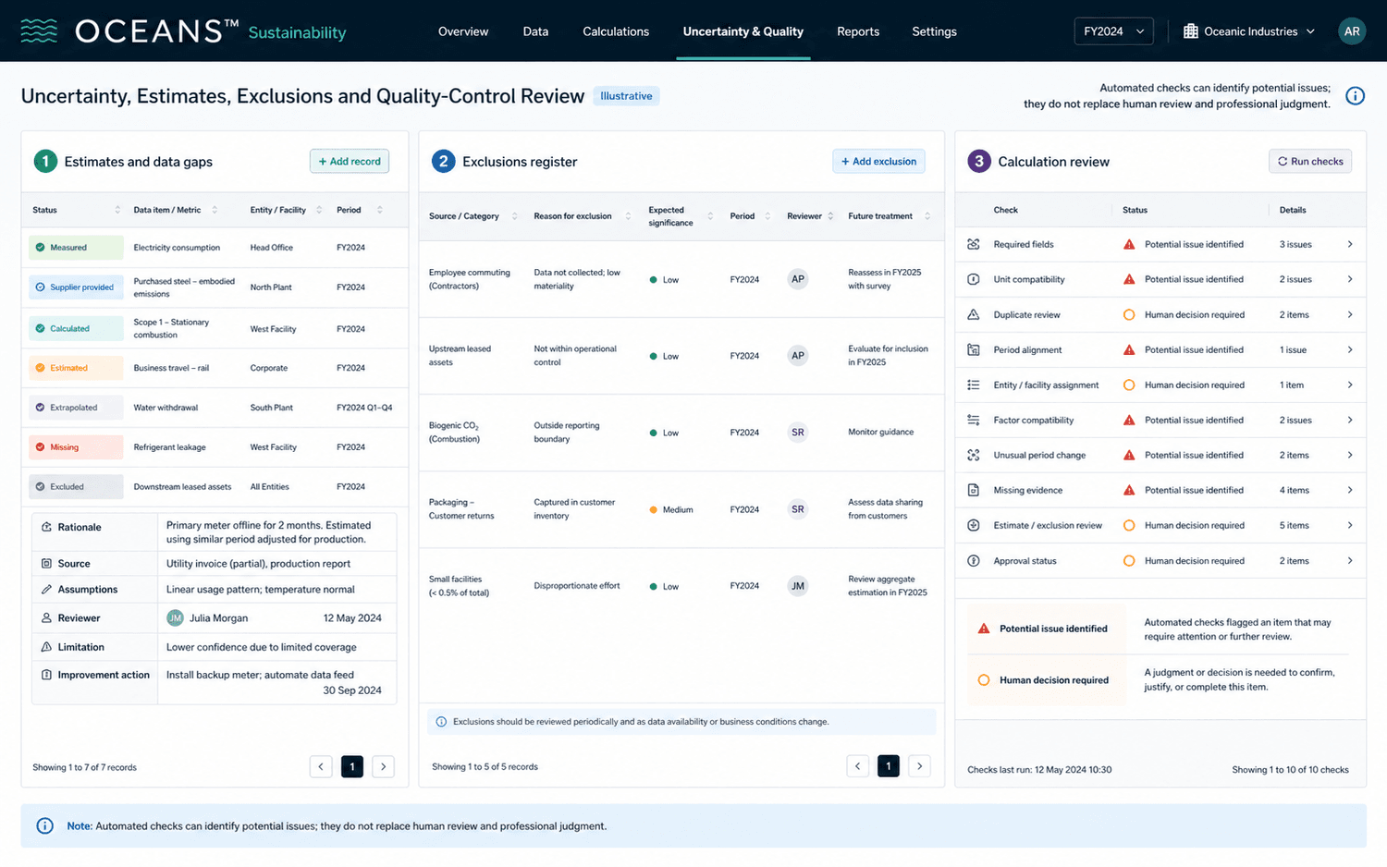Click the Missing evidence document icon
The height and width of the screenshot is (867, 1387).
coord(973,490)
